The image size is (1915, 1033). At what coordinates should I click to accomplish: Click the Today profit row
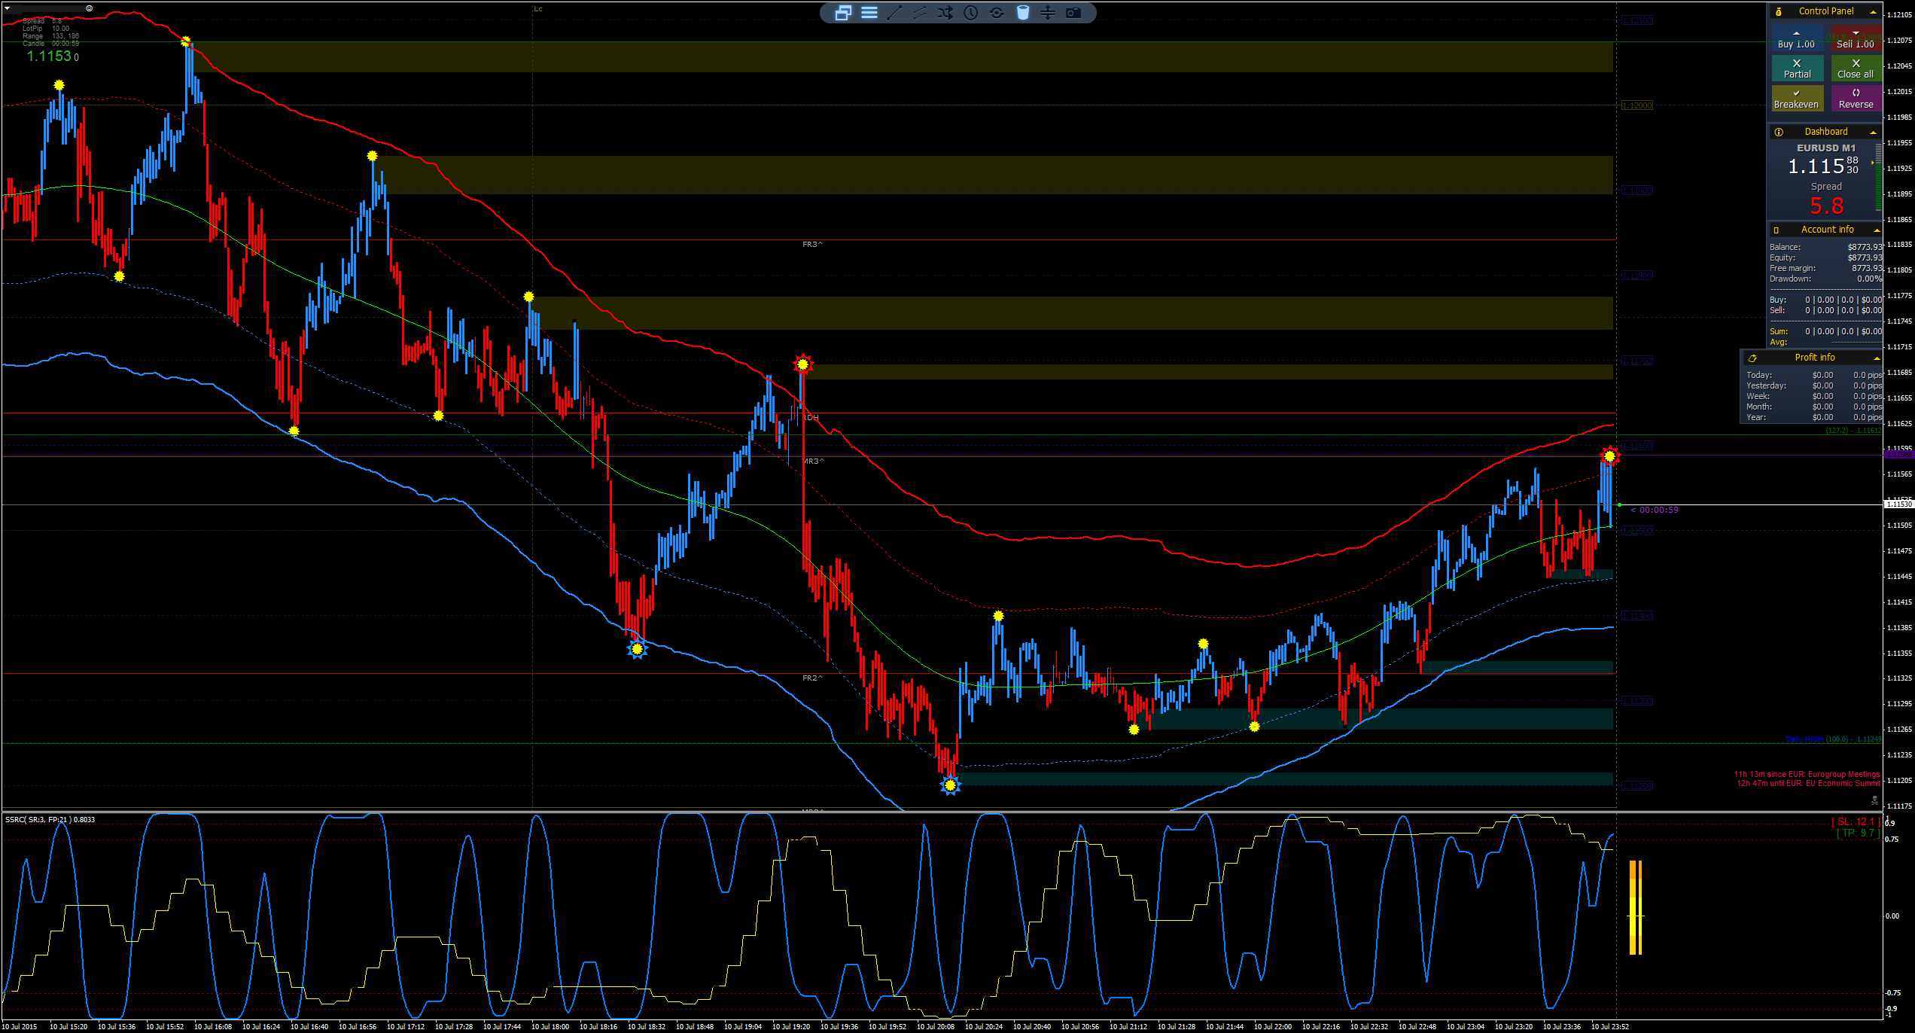click(1813, 375)
